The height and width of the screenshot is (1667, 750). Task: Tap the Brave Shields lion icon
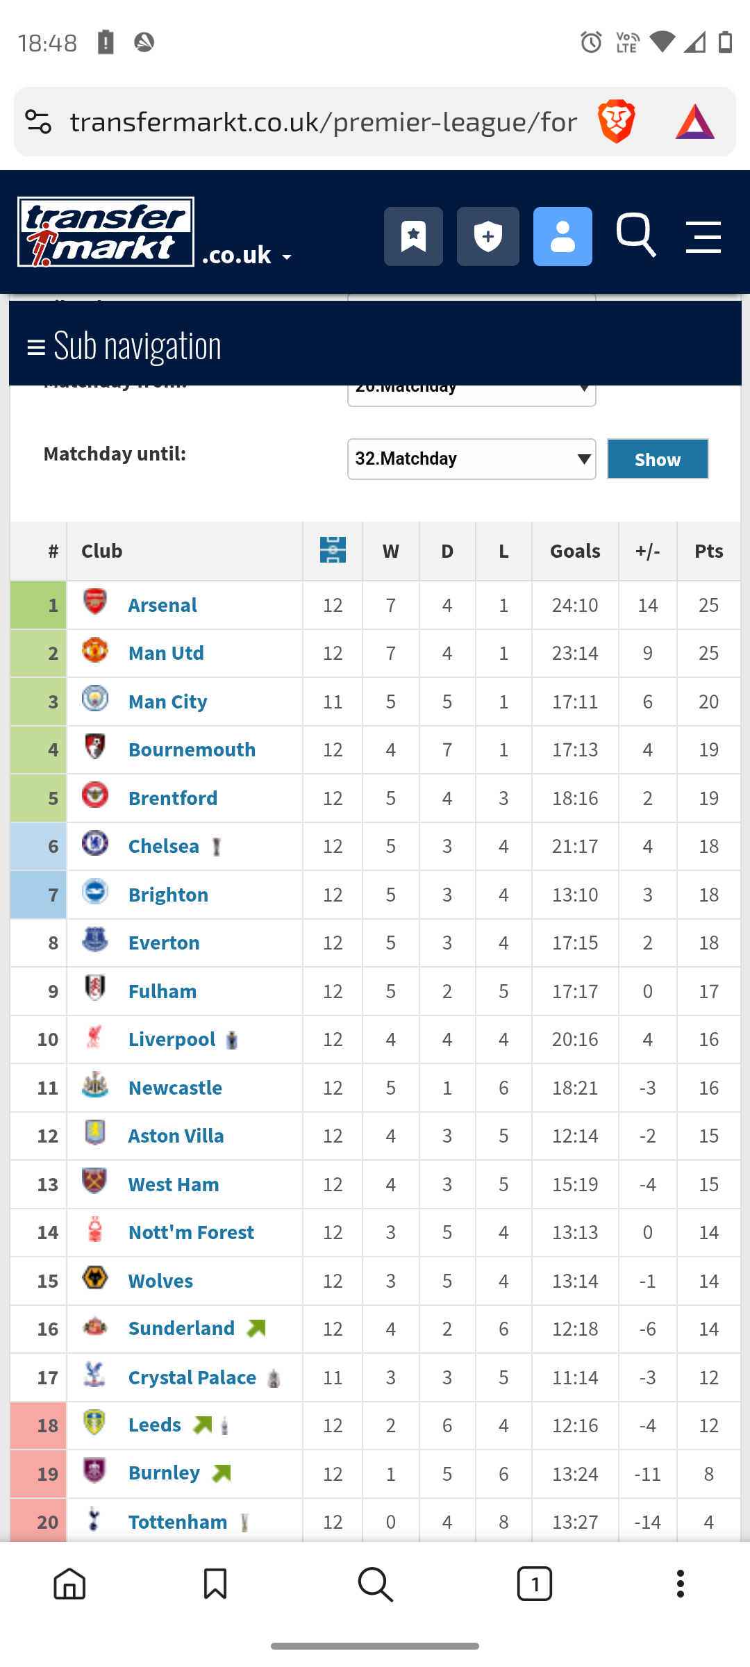[616, 122]
